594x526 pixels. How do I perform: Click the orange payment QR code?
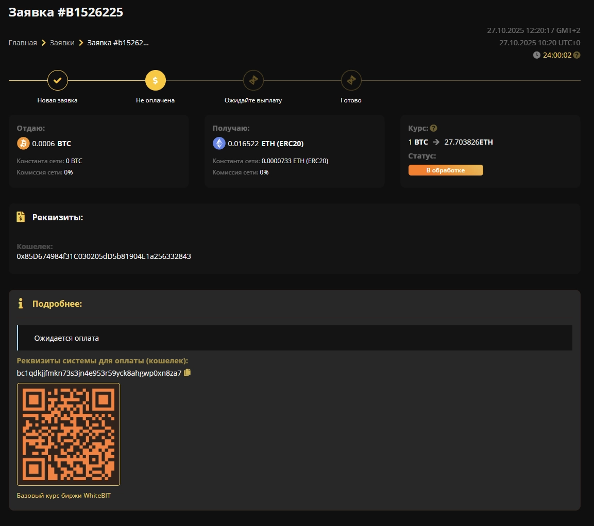(x=69, y=434)
